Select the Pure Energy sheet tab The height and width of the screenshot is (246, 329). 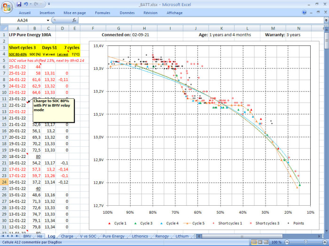[114, 236]
